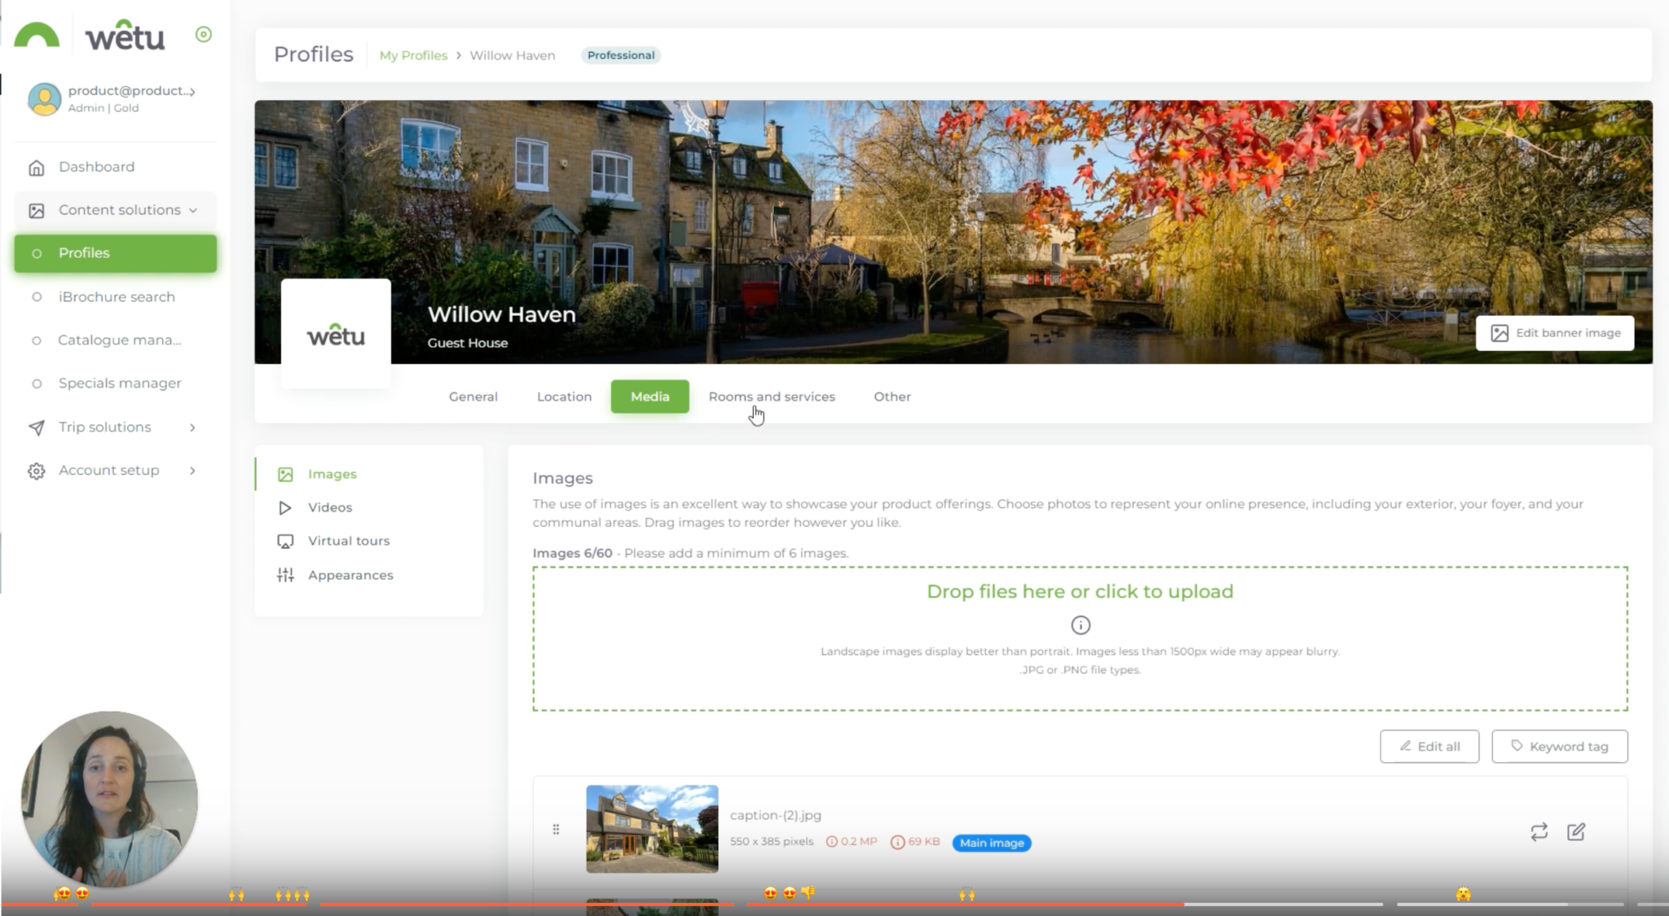Open the product@product account menu

point(130,91)
